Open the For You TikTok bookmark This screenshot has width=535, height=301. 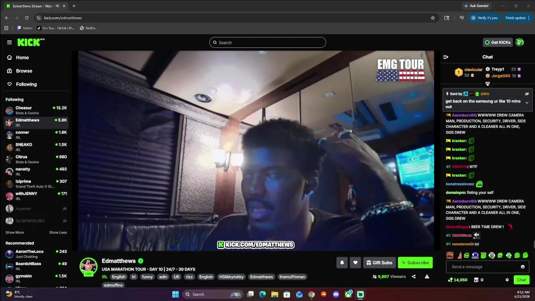[x=56, y=28]
